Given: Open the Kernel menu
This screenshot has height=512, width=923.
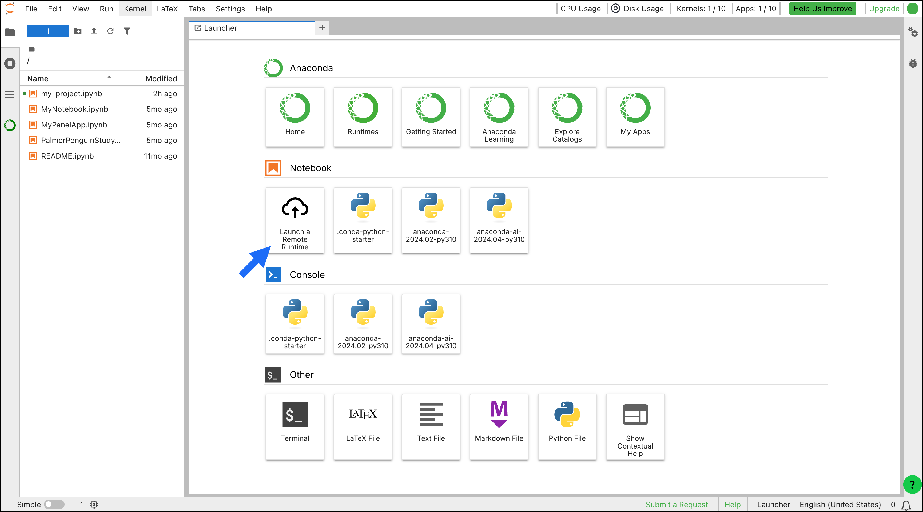Looking at the screenshot, I should click(x=135, y=9).
